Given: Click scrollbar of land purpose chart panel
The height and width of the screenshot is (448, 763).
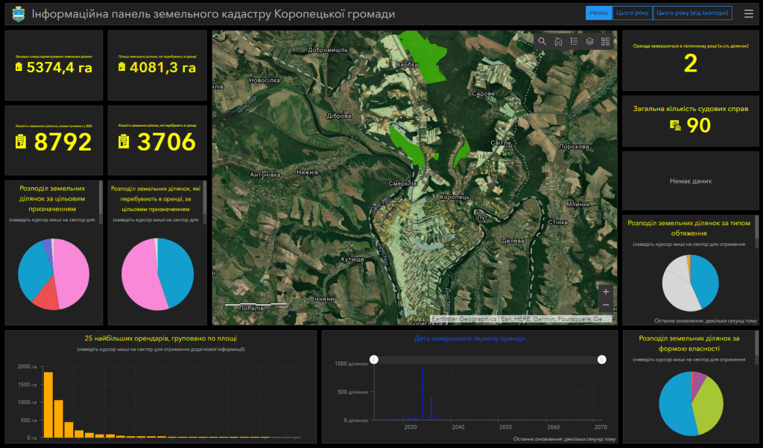Looking at the screenshot, I should 101,203.
